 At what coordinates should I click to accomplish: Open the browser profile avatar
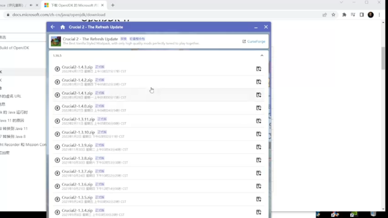pyautogui.click(x=371, y=15)
